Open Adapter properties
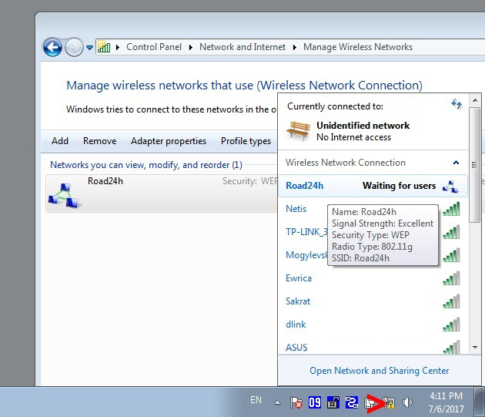 point(169,141)
